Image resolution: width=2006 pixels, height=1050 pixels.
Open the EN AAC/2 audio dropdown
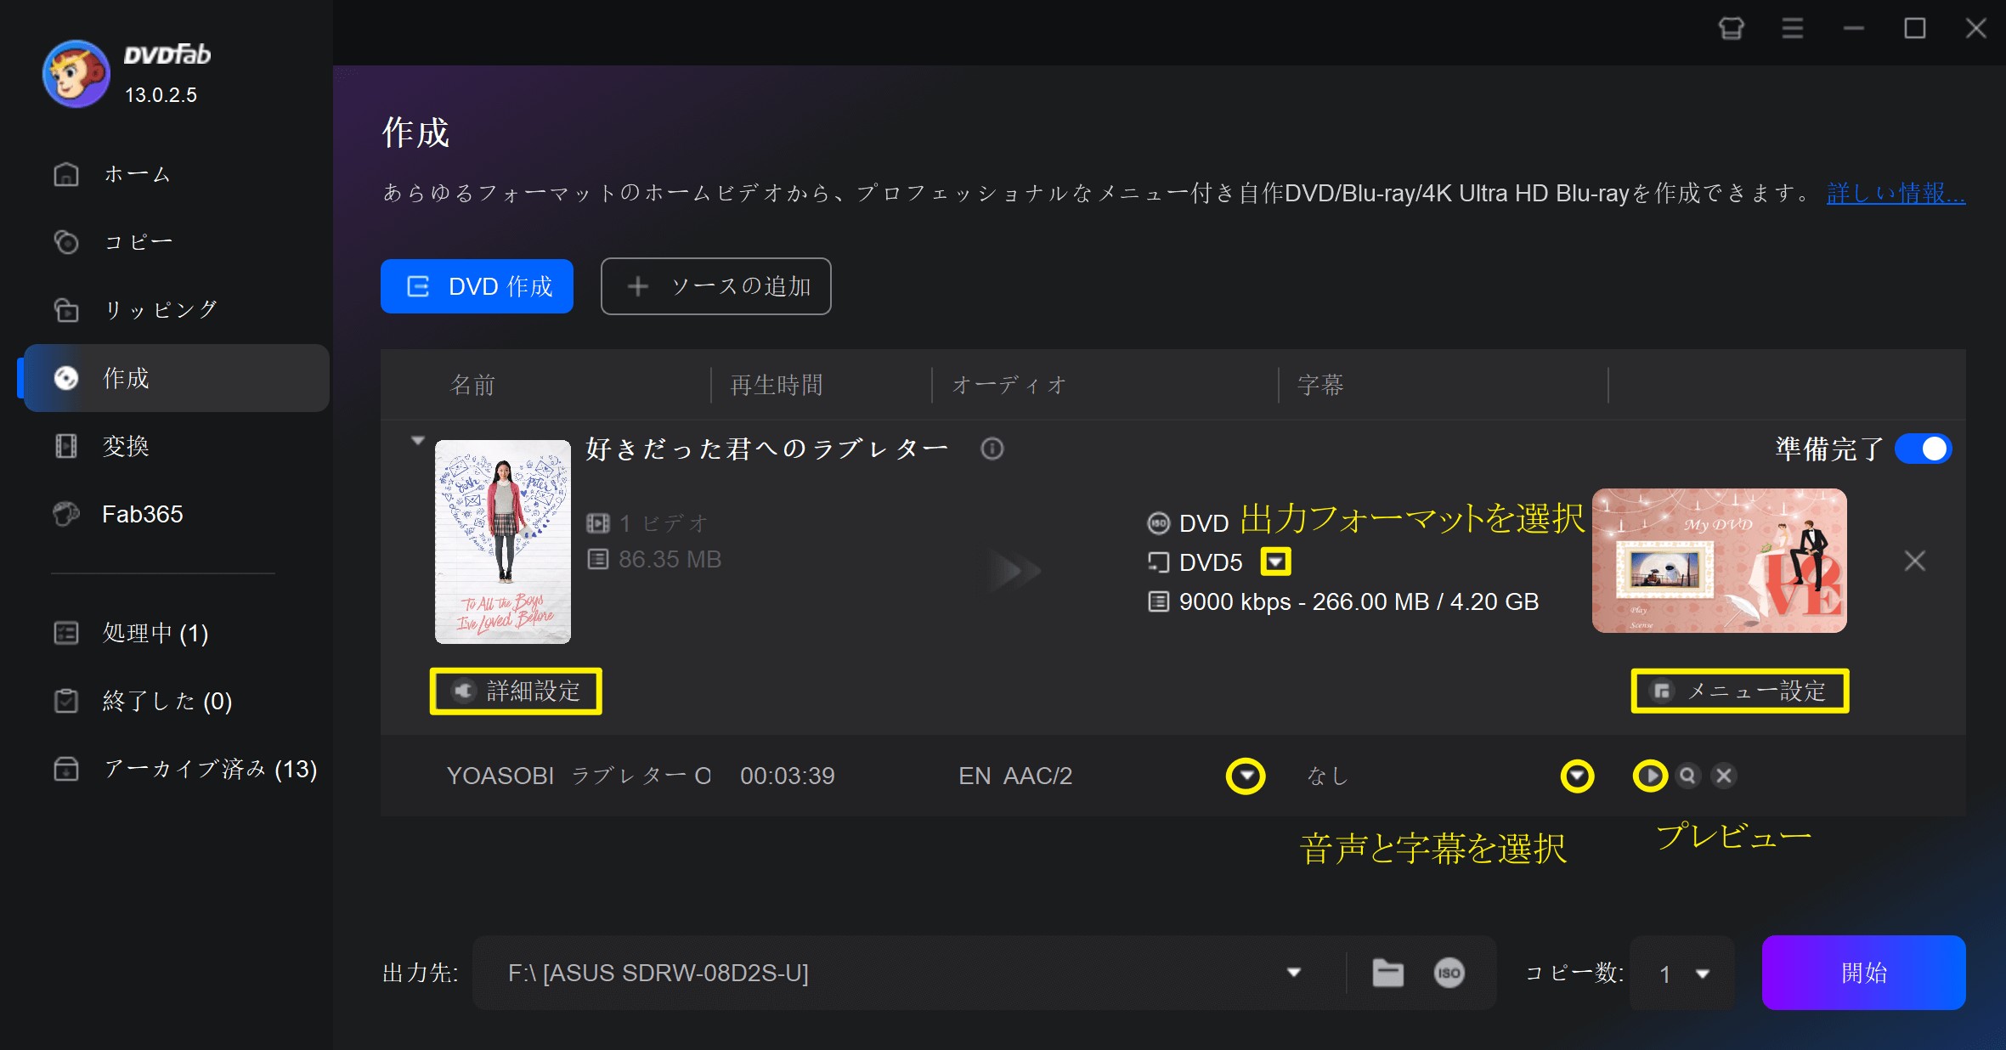[x=1246, y=776]
